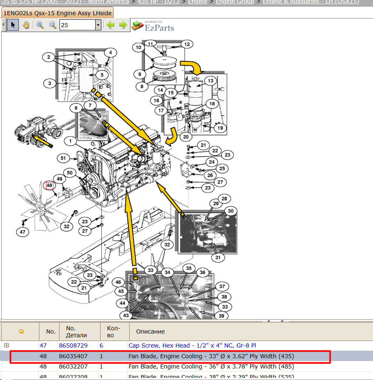Image resolution: width=373 pixels, height=380 pixels.
Task: Click the yellow note icon in table header
Action: coord(21,331)
